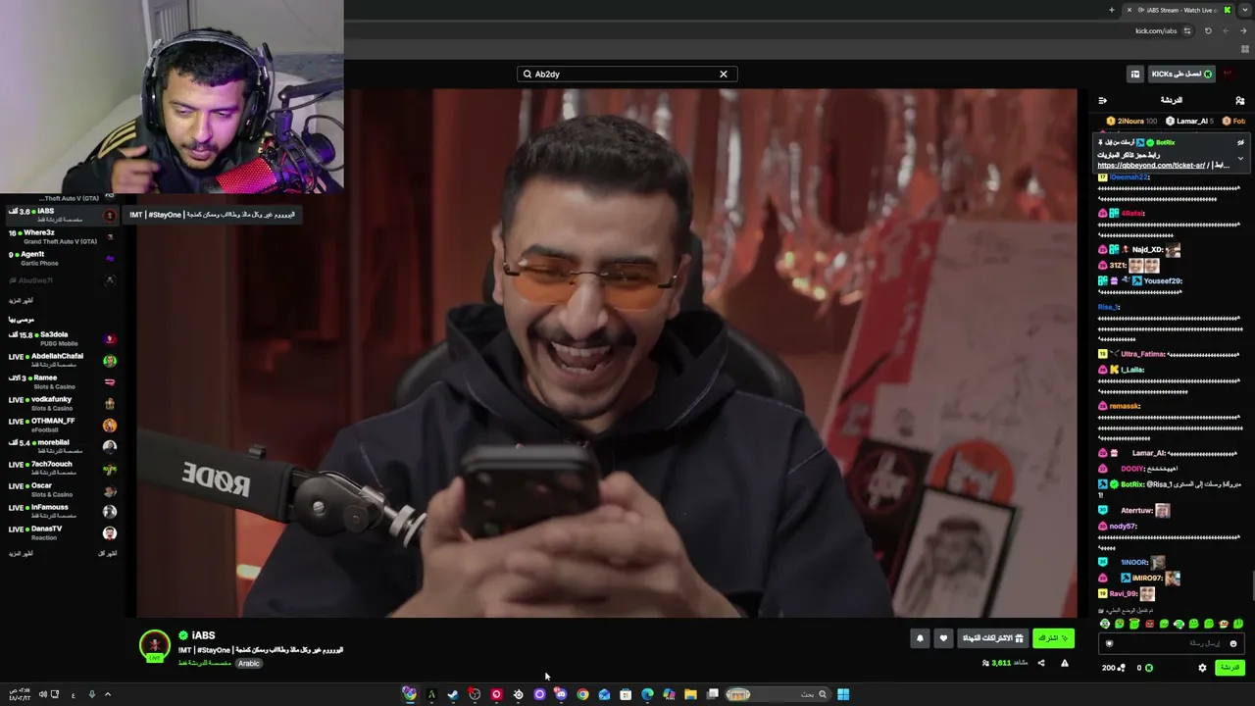1255x706 pixels.
Task: Select Lamar_Al in the gifter leaderboard
Action: [x=1191, y=122]
